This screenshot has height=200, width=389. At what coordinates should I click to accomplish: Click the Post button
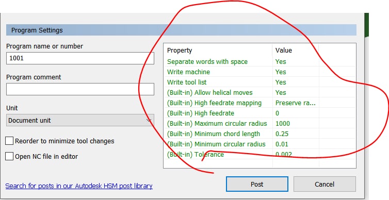(257, 184)
